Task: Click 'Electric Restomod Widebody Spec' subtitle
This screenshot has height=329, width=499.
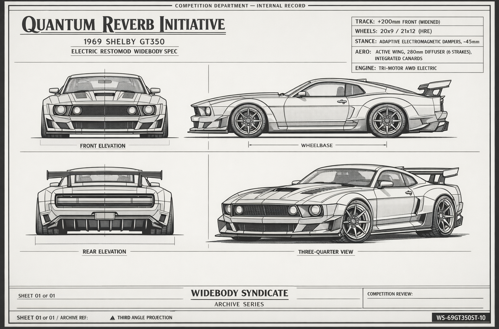Action: [x=124, y=51]
